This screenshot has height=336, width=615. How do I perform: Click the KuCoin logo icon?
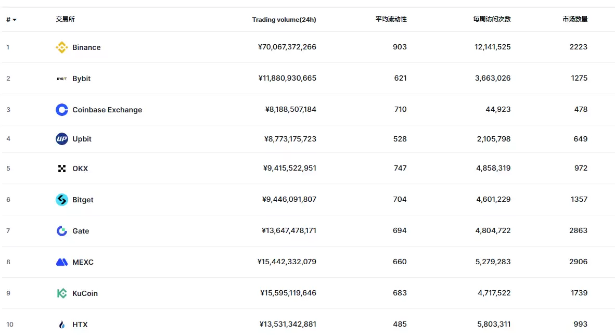(61, 293)
